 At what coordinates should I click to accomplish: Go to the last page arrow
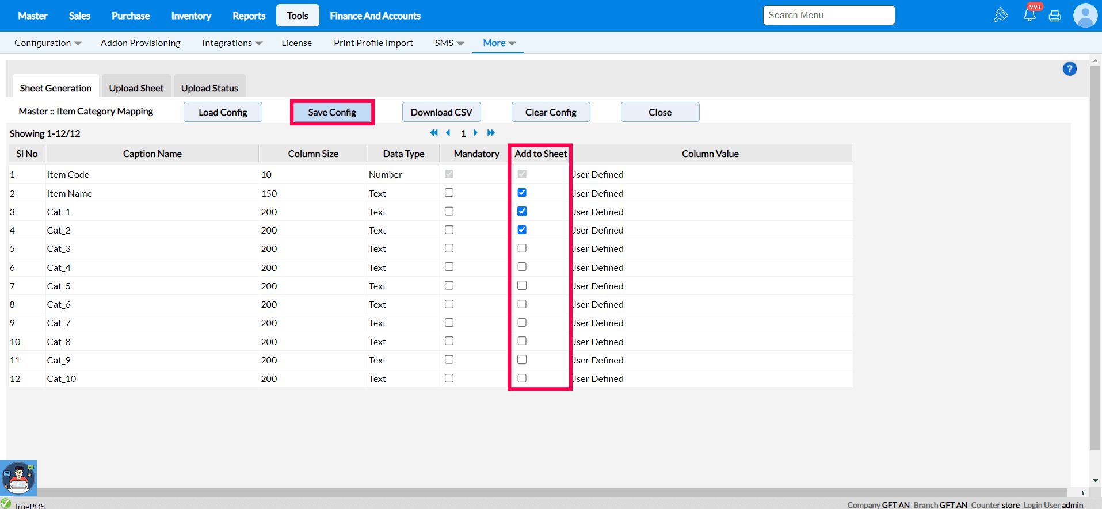click(x=491, y=133)
